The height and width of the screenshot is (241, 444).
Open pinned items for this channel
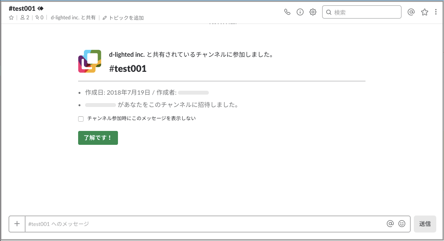click(x=39, y=18)
